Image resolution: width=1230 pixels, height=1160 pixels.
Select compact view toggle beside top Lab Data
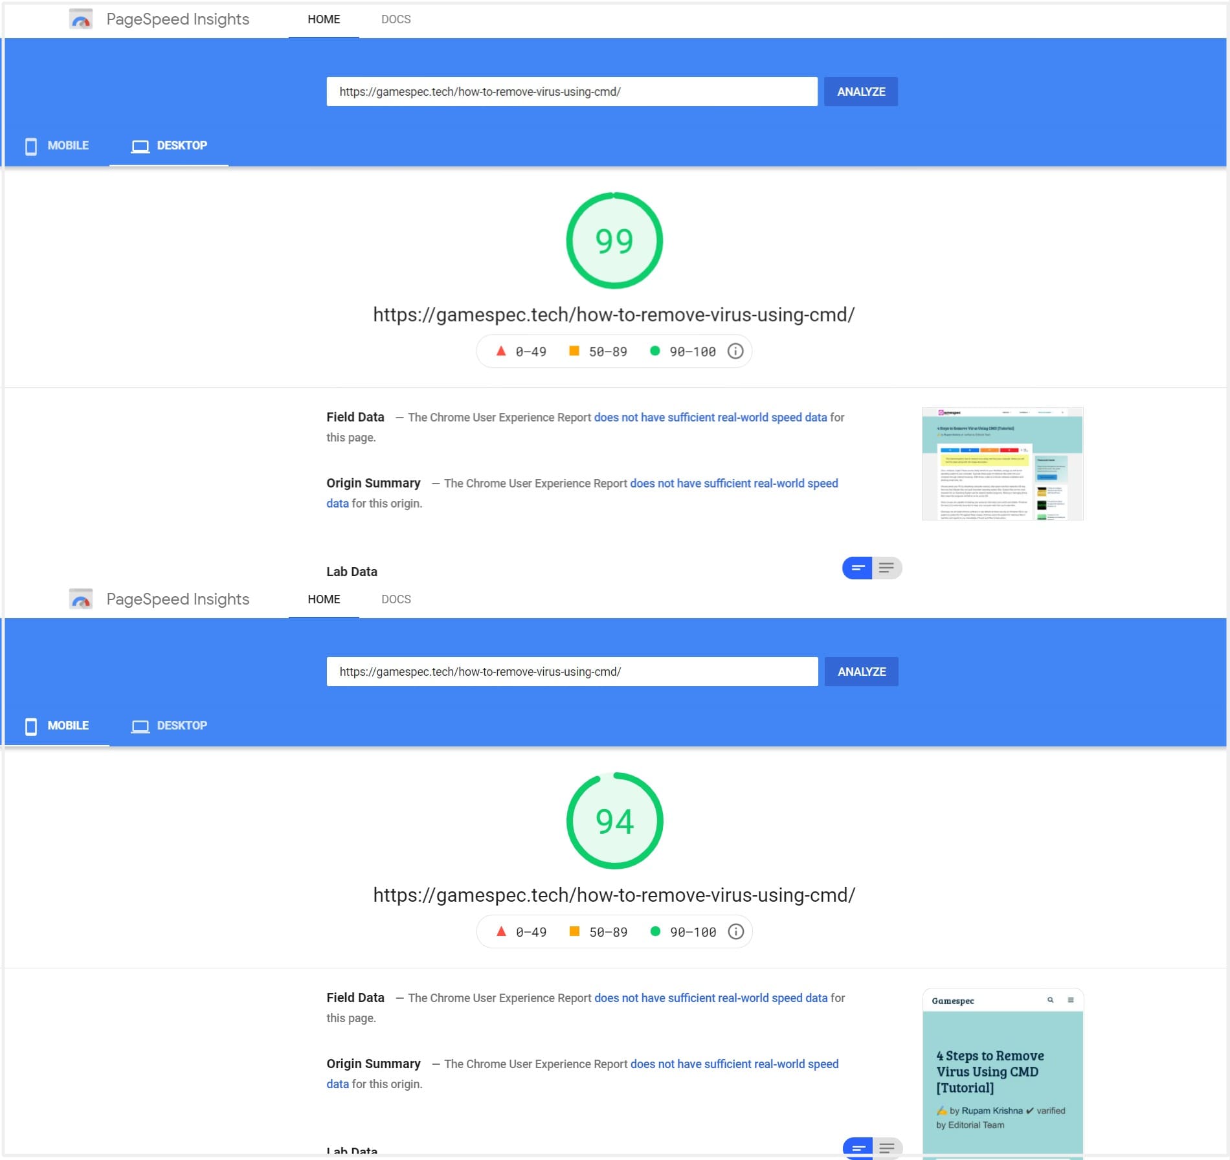pos(857,568)
